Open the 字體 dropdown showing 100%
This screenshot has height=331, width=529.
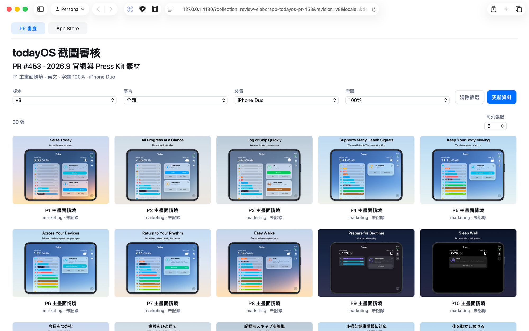(397, 100)
